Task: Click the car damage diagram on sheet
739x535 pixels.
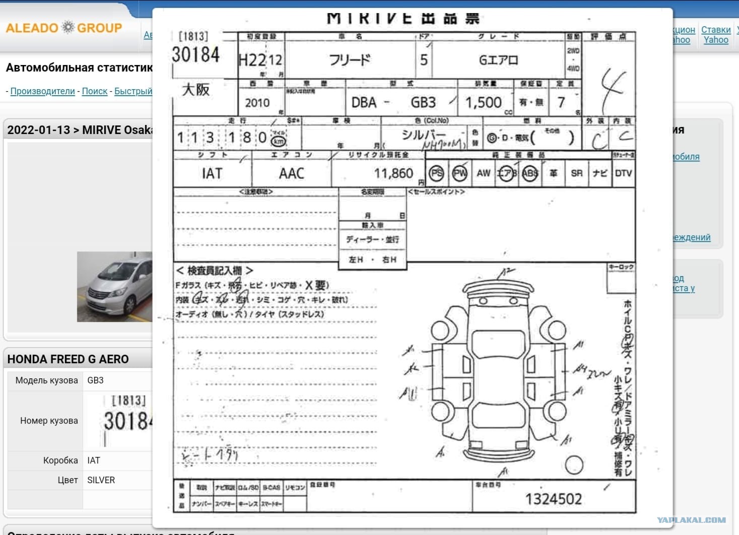Action: (x=499, y=372)
